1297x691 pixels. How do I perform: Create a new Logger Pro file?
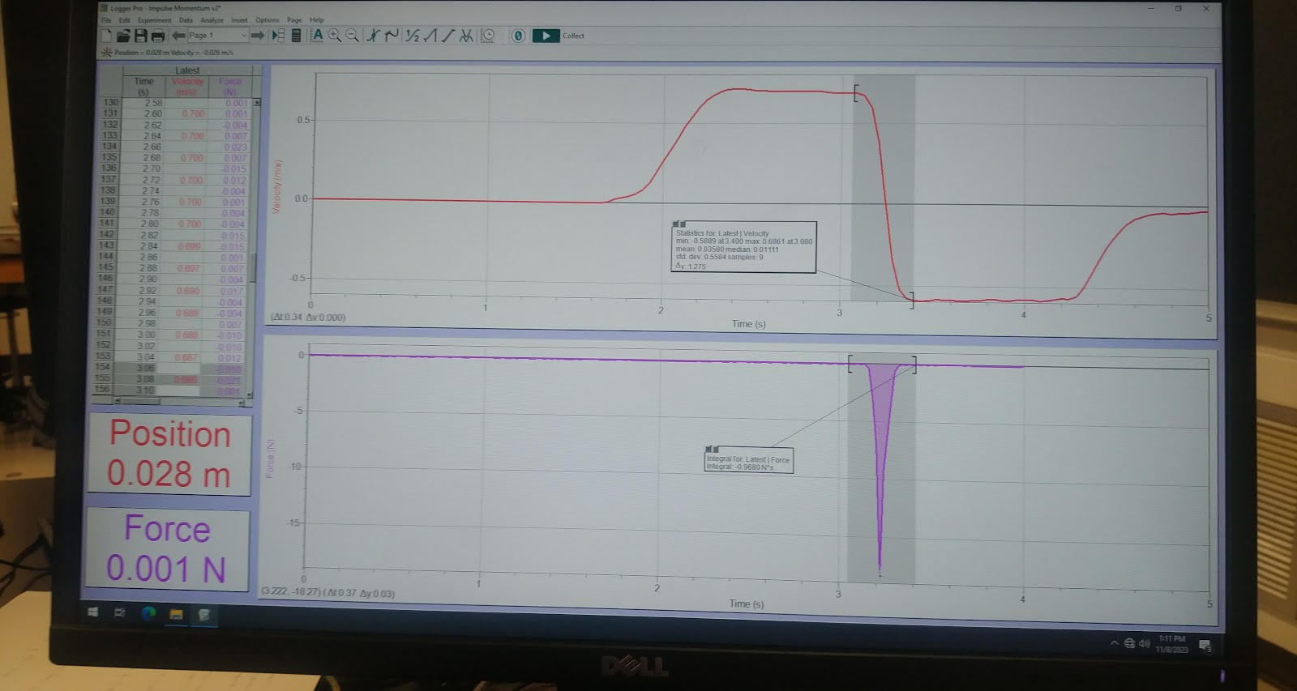pos(106,36)
